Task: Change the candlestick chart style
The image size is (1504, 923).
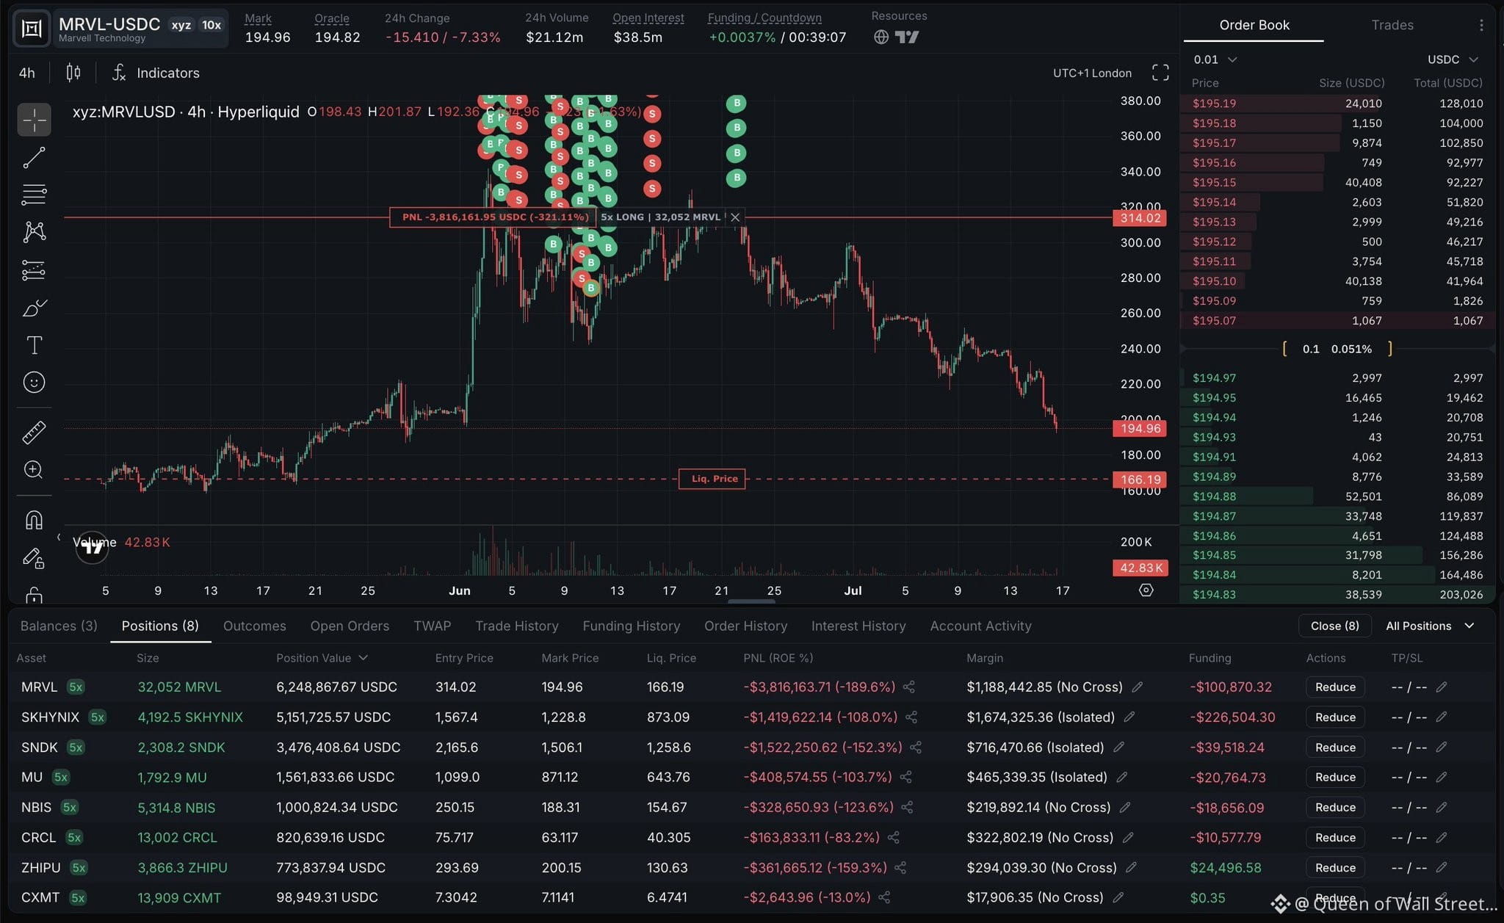Action: pos(73,73)
